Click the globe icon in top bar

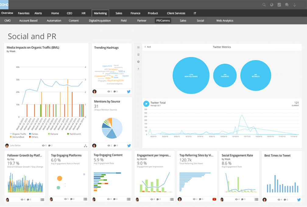(272, 5)
